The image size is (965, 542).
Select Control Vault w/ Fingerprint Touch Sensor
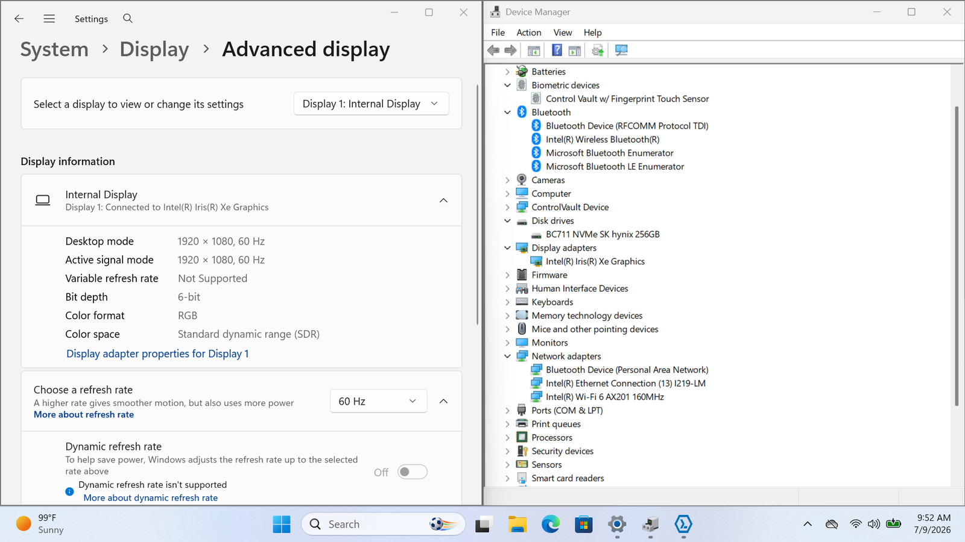[x=627, y=99]
